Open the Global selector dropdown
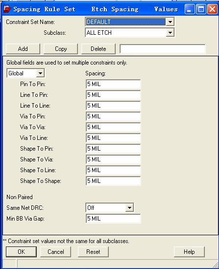The height and width of the screenshot is (269, 219). pos(40,73)
